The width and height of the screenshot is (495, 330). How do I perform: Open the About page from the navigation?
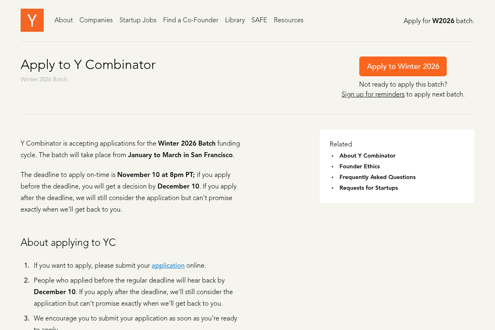point(64,20)
